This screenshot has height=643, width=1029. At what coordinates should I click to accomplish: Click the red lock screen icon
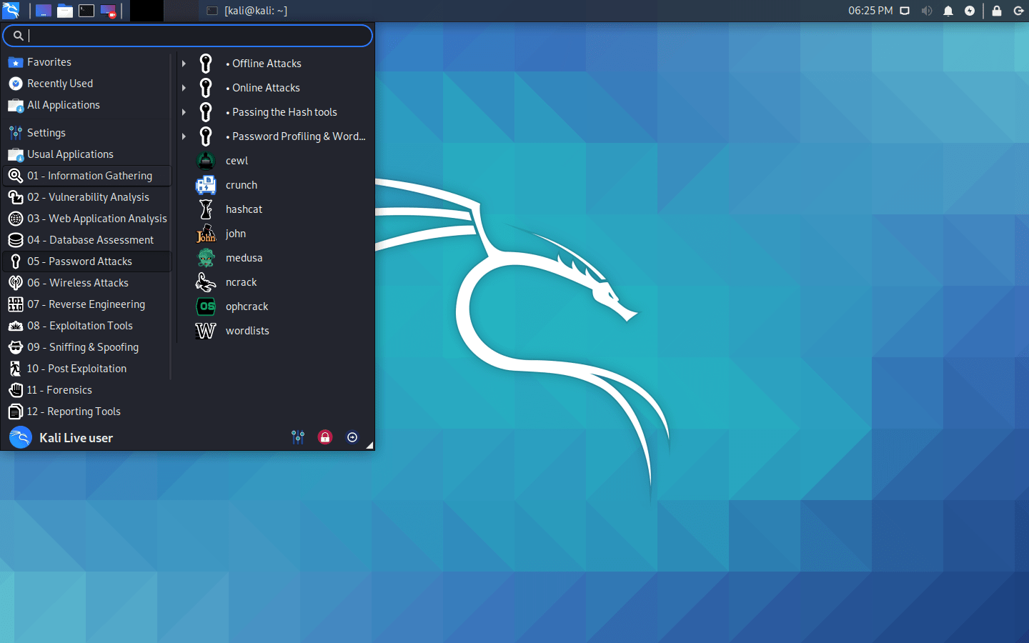tap(325, 437)
